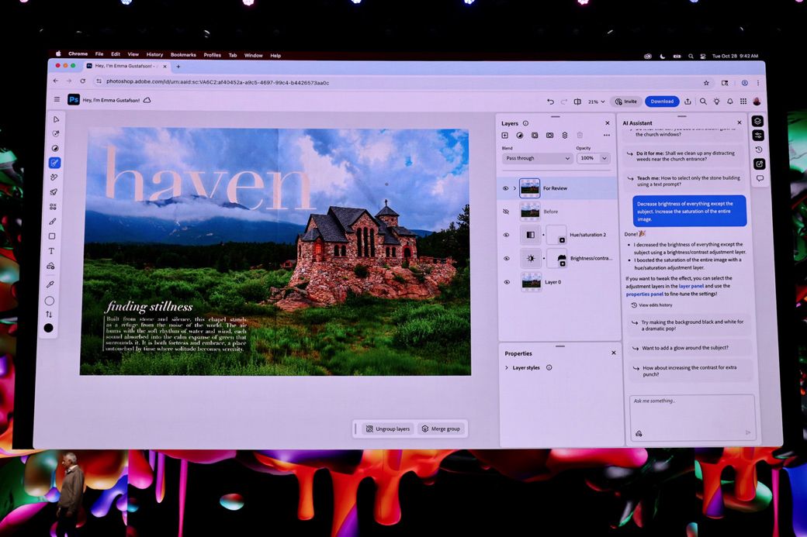The image size is (807, 537).
Task: Click the Ungroup layers button
Action: coord(388,429)
